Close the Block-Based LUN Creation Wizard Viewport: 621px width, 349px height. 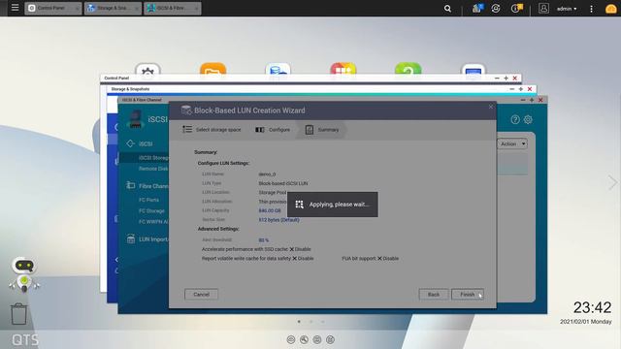491,107
